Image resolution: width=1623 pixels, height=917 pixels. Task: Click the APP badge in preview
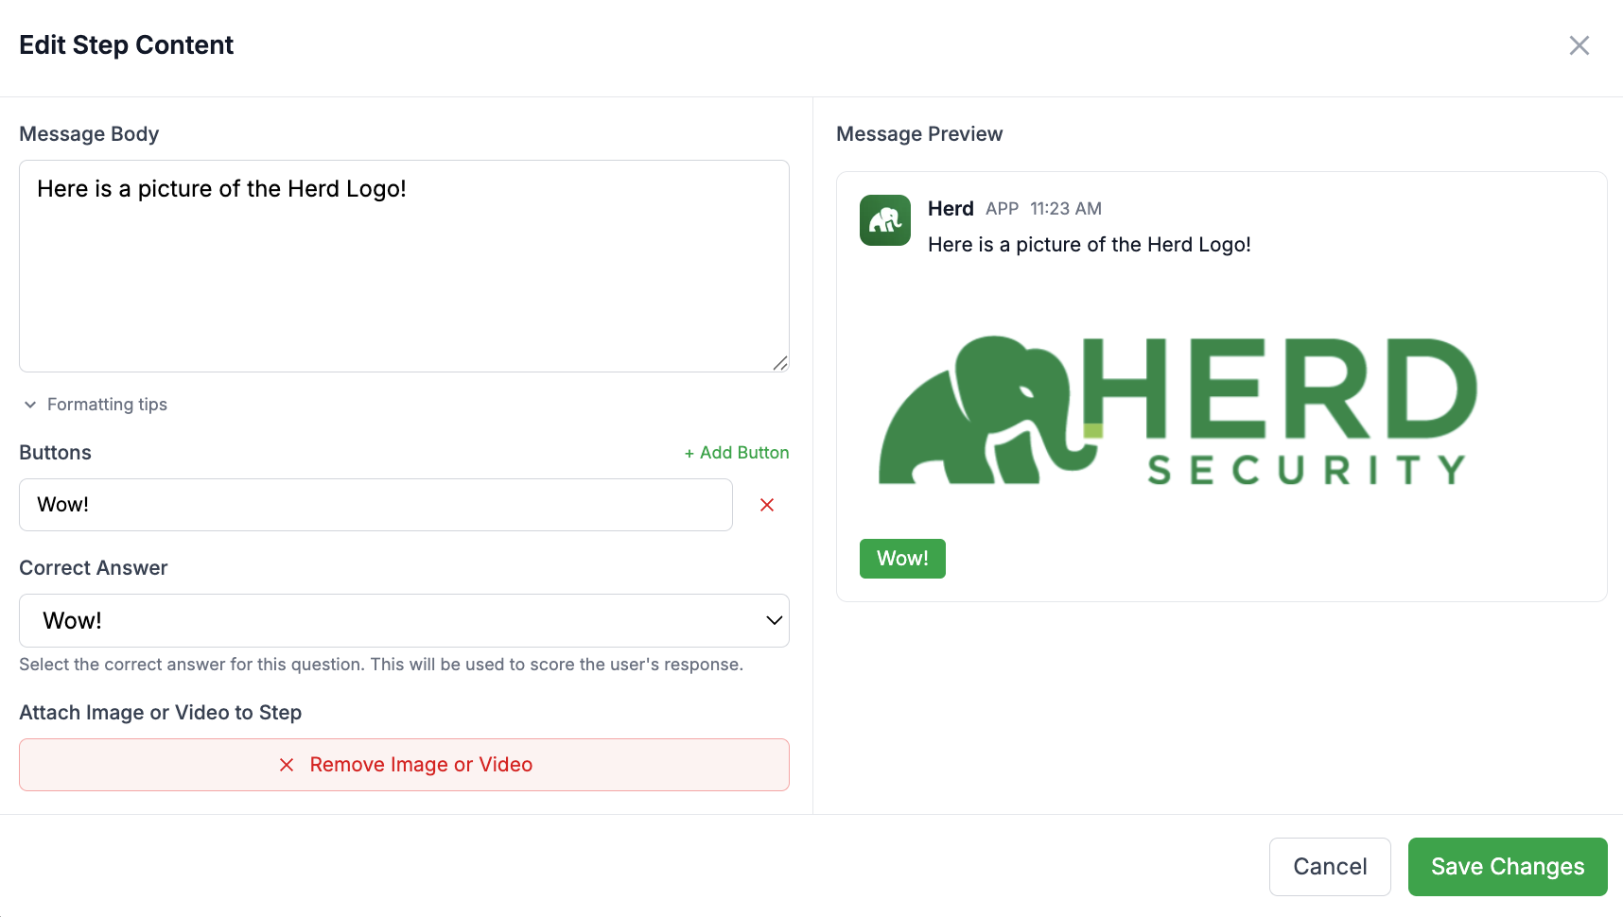tap(1002, 209)
